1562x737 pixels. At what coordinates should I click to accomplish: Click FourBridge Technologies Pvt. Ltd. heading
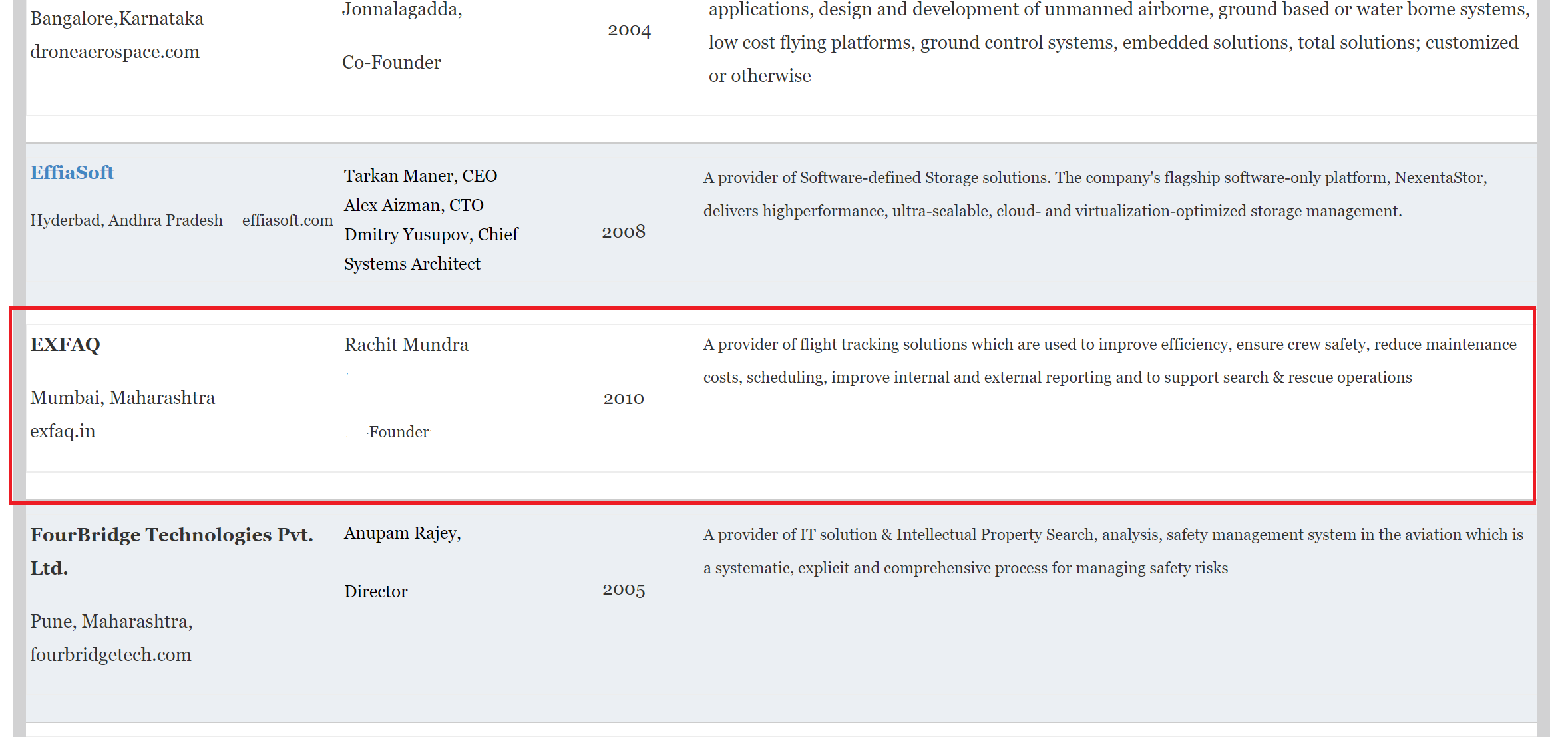click(171, 551)
